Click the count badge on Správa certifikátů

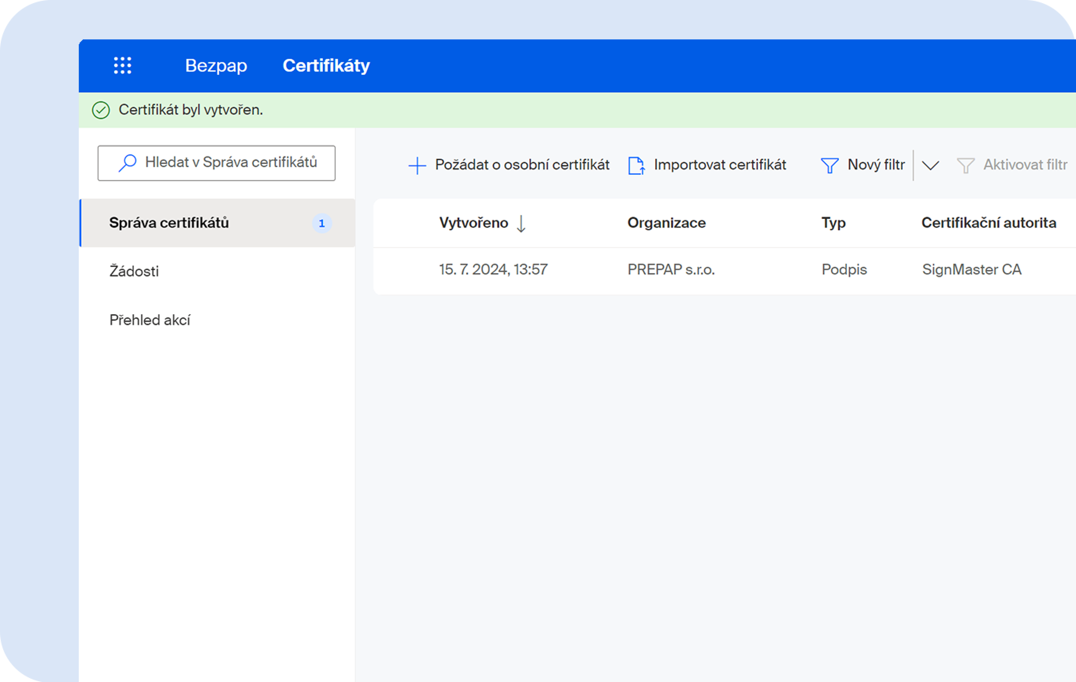coord(322,223)
